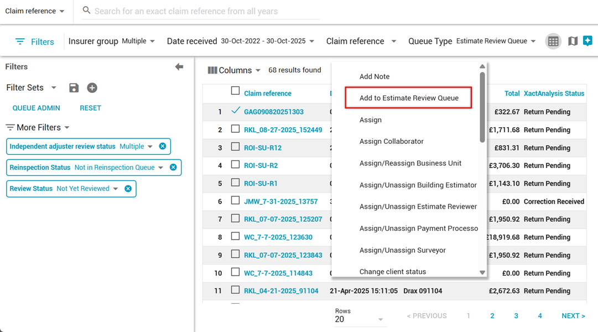Toggle the select-all header checkbox
This screenshot has height=332, width=598.
click(x=236, y=91)
